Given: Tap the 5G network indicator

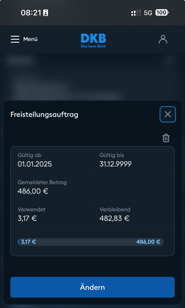Looking at the screenshot, I should pos(148,13).
